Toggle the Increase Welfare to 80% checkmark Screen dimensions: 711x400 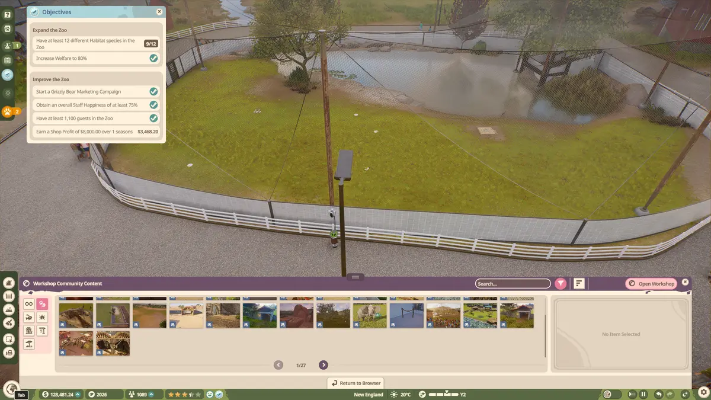[153, 58]
